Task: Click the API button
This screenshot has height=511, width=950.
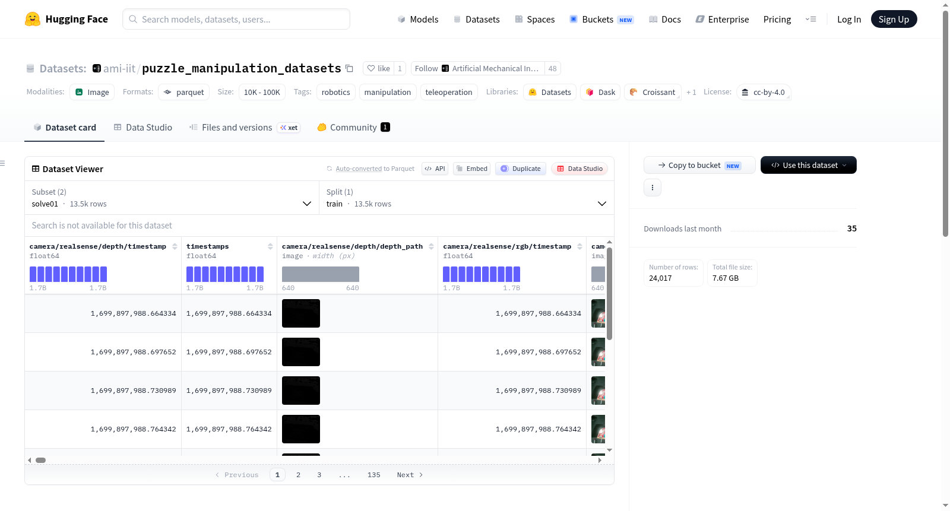Action: 435,169
